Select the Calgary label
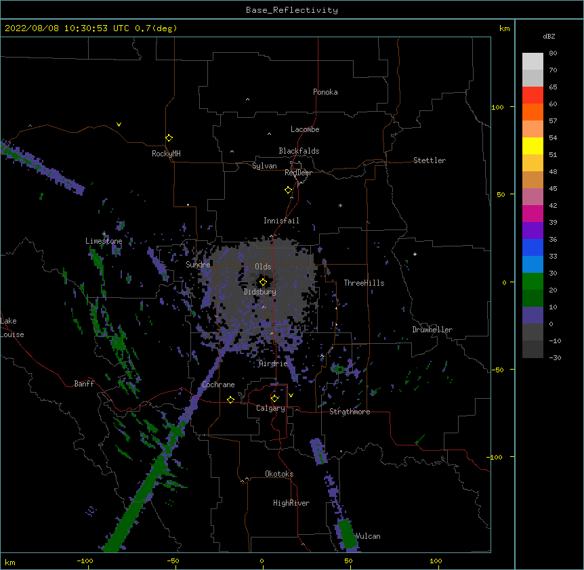Image resolution: width=584 pixels, height=570 pixels. tap(270, 408)
